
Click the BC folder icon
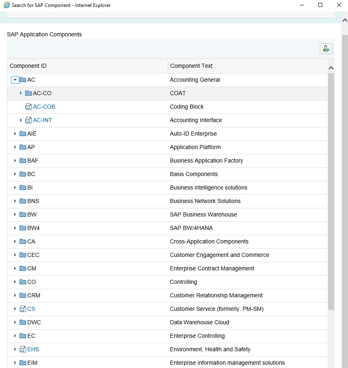point(23,174)
